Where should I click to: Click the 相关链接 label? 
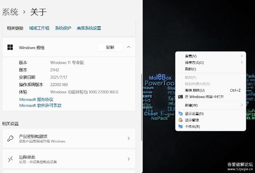coord(15,28)
